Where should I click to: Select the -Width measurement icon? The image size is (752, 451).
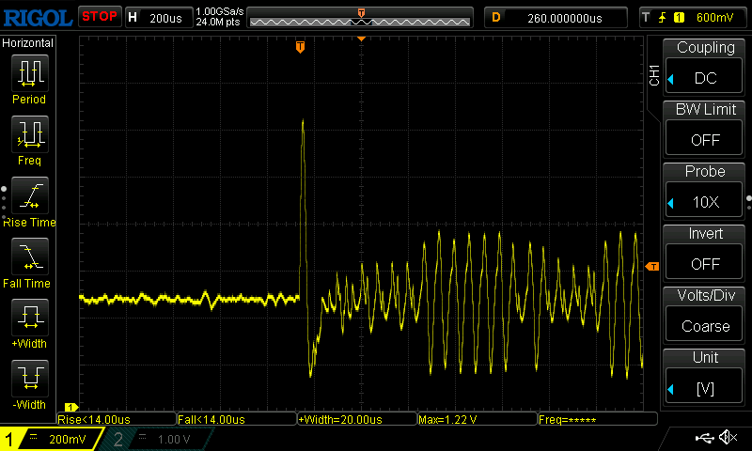[x=30, y=379]
